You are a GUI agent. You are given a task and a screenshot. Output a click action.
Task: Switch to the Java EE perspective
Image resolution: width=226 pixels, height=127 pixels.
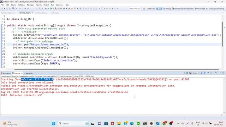click(151, 8)
